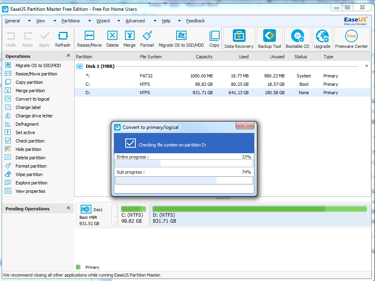Expand the Wizard menu dropdown arrow

coord(119,21)
